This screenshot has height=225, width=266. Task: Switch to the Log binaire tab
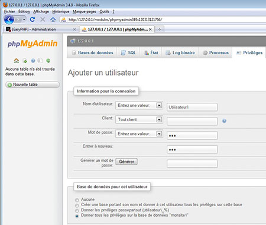pos(180,53)
